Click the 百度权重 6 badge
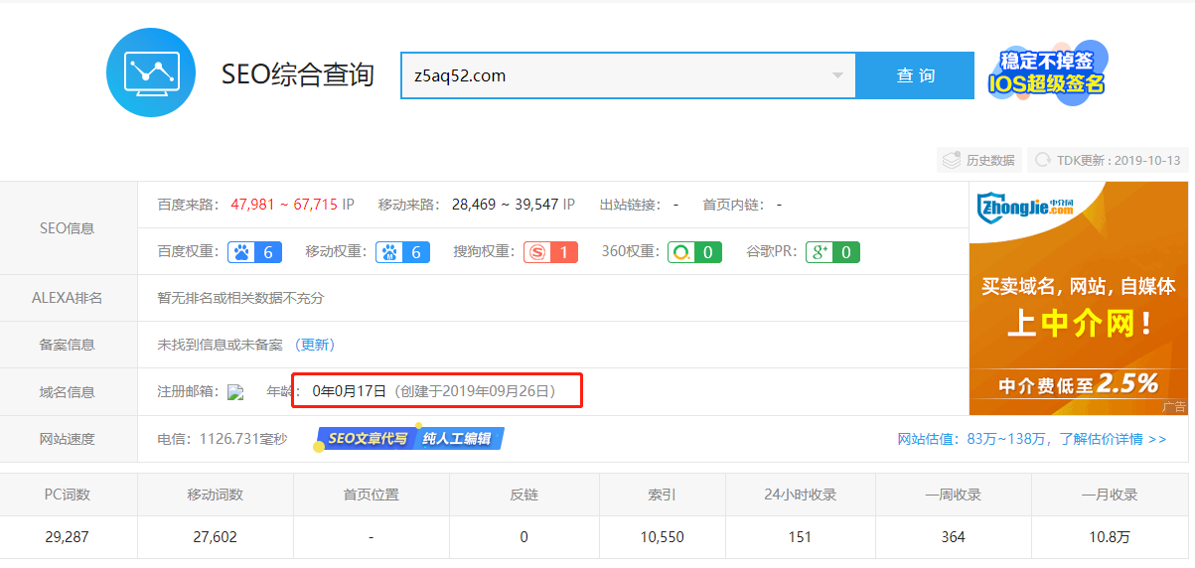1195x568 pixels. [255, 252]
